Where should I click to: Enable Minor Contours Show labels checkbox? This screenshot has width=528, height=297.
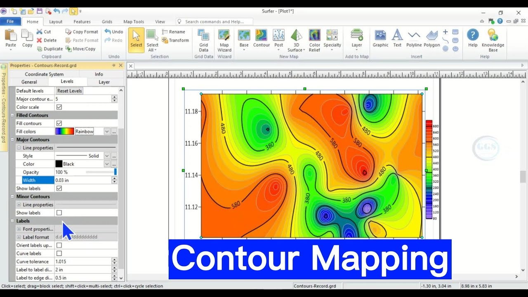tap(59, 213)
